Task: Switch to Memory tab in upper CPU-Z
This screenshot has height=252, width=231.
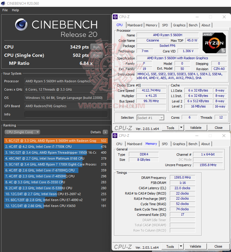Action: tap(151, 25)
